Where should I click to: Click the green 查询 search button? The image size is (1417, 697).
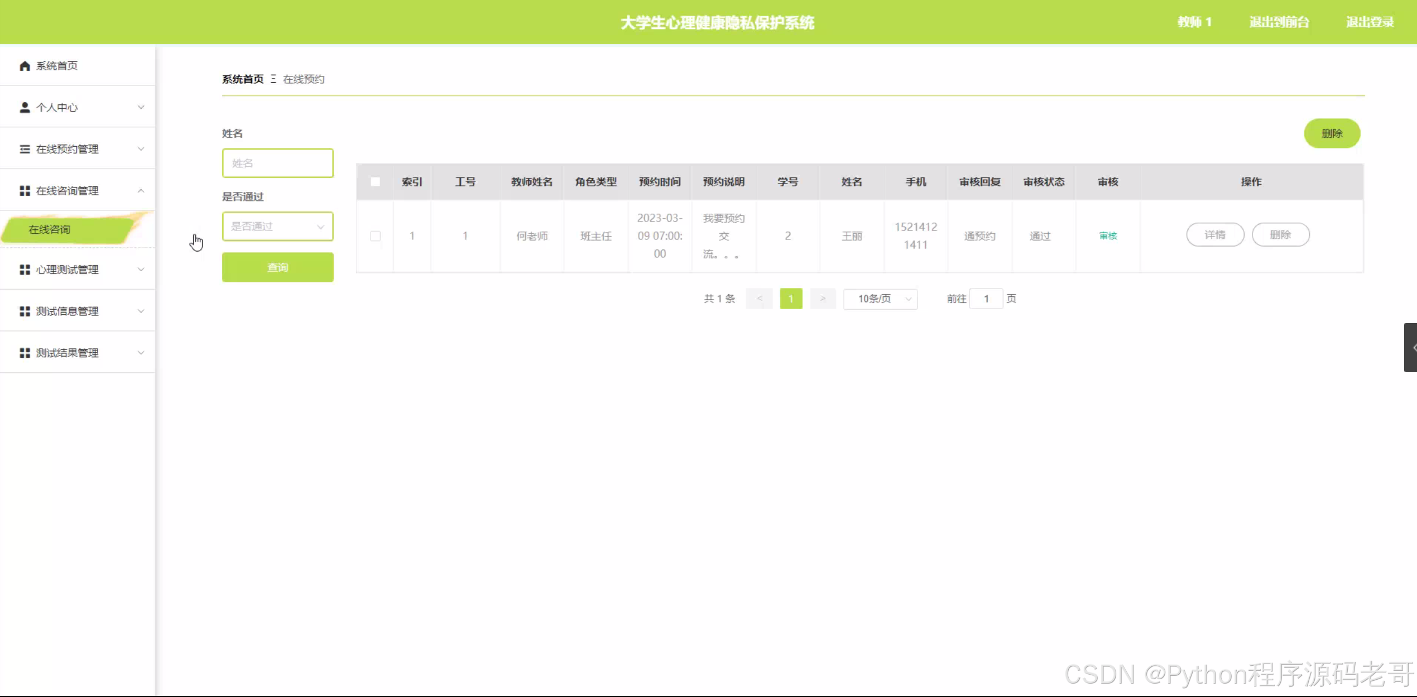tap(277, 267)
